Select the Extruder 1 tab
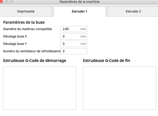 [80, 11]
